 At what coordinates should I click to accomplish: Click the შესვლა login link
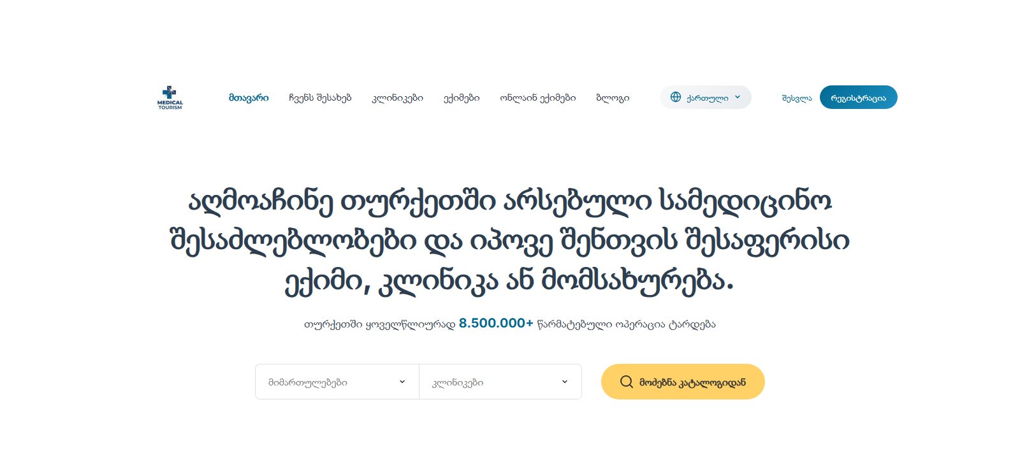click(797, 97)
